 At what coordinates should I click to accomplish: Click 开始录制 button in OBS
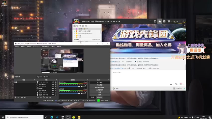[x=100, y=85]
